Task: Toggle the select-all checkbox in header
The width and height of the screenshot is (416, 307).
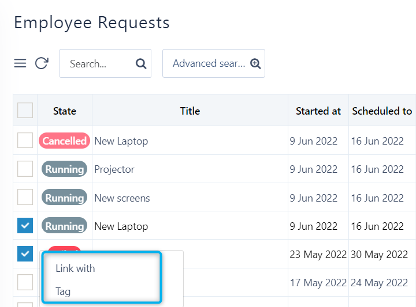Action: (x=25, y=110)
